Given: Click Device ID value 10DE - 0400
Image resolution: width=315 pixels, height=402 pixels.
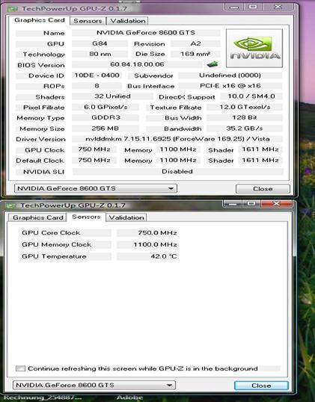Looking at the screenshot, I should [97, 75].
